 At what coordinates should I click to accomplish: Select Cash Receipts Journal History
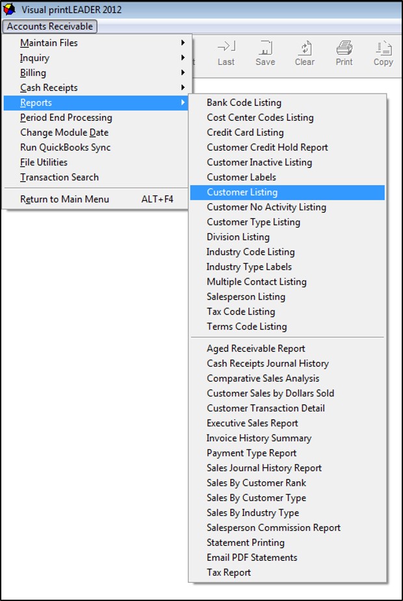(287, 364)
